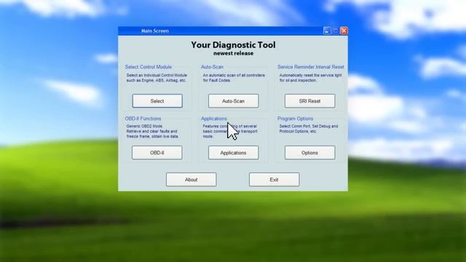Click the reset service light description
The height and width of the screenshot is (262, 466).
click(x=310, y=78)
